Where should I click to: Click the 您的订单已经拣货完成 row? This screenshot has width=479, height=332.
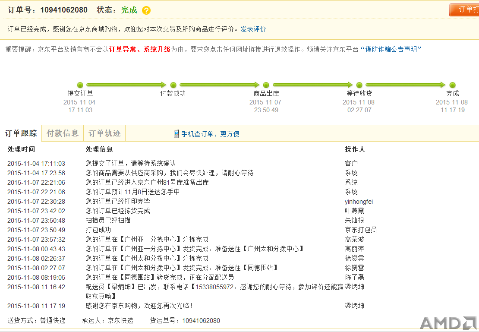(x=118, y=211)
